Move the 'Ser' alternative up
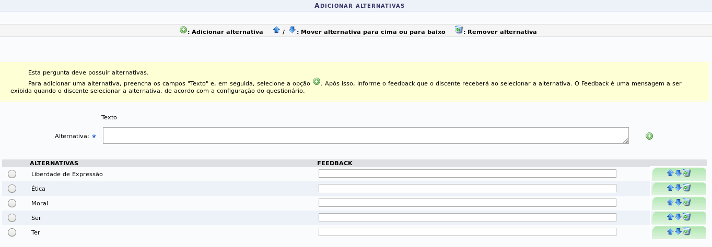 click(670, 217)
